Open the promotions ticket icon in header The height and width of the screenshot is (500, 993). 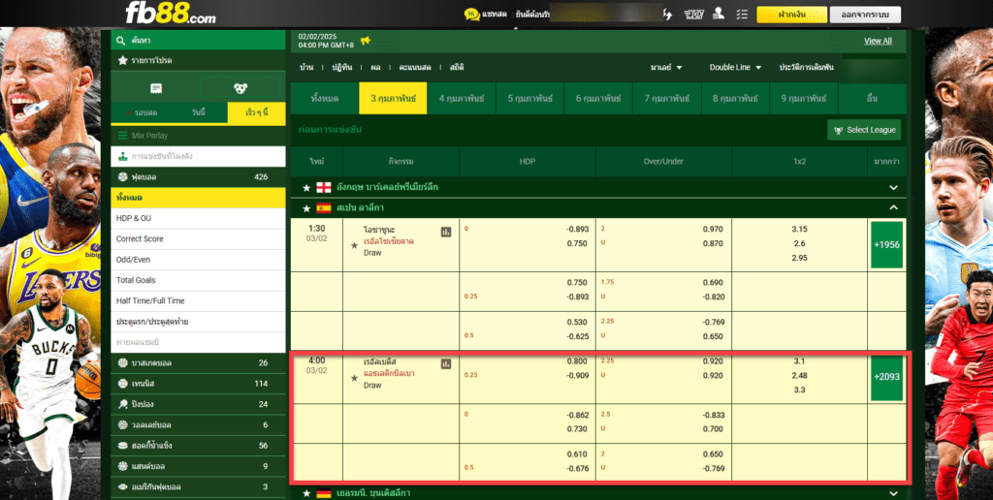coord(694,14)
